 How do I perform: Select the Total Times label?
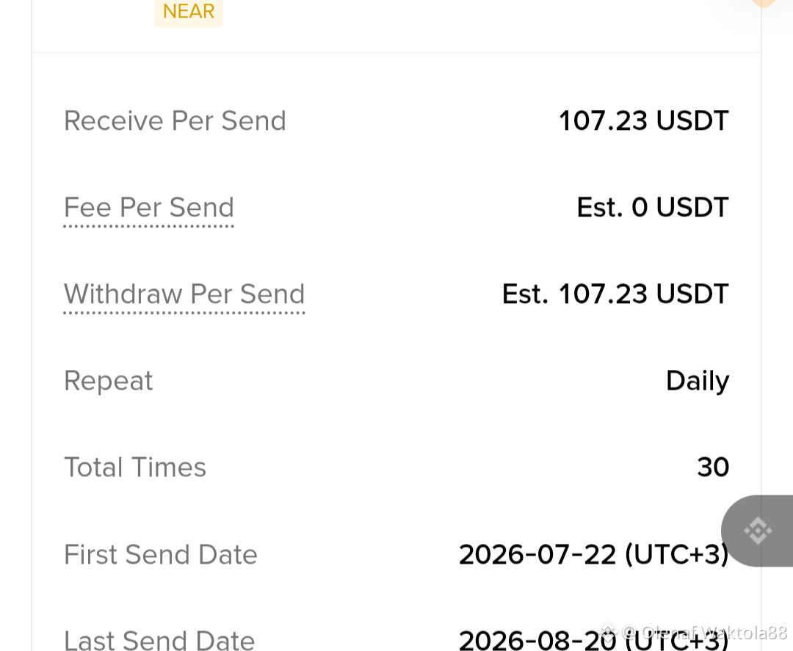pos(135,467)
